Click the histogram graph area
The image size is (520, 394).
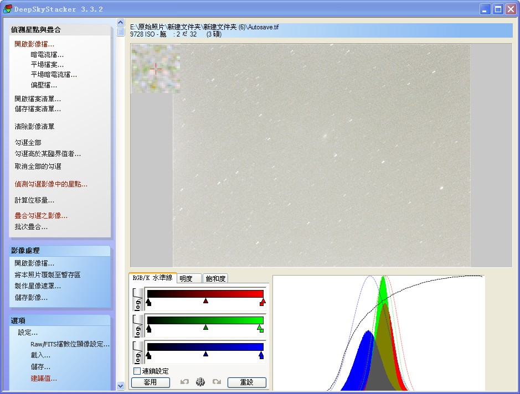coord(378,333)
